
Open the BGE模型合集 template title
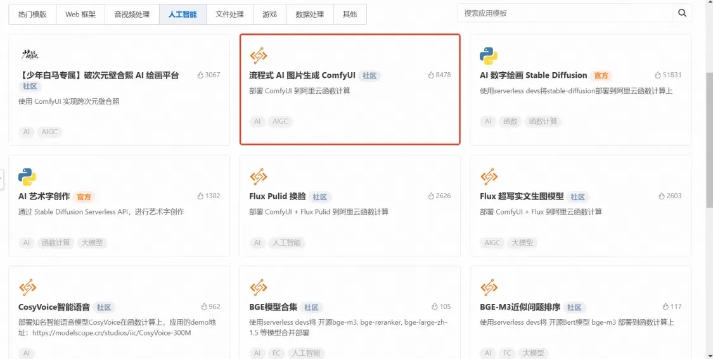pyautogui.click(x=273, y=306)
